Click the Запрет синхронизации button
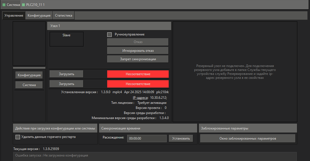The width and height of the screenshot is (310, 161). point(138,59)
